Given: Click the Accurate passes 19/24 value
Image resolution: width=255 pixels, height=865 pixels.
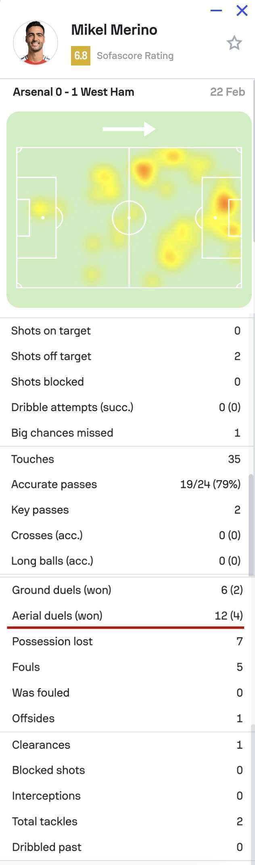Looking at the screenshot, I should click(210, 484).
